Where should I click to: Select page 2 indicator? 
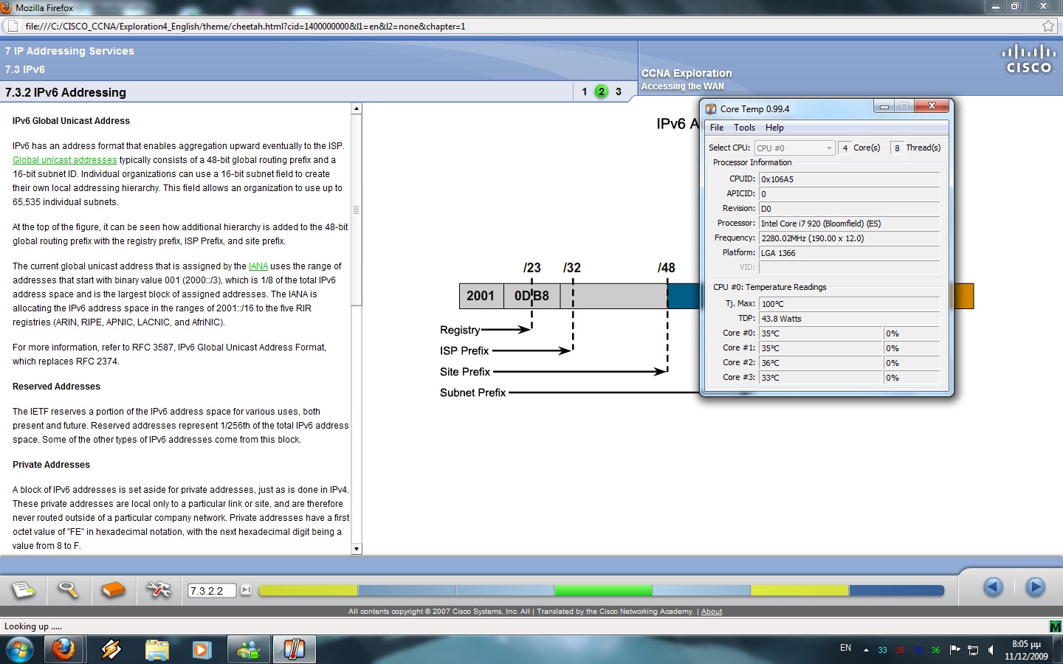pyautogui.click(x=602, y=91)
